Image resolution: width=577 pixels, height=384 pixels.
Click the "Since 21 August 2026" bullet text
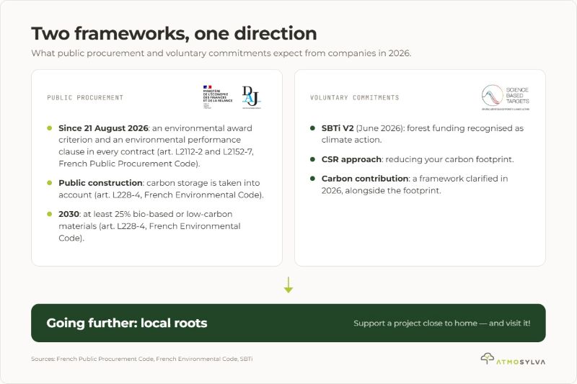156,146
